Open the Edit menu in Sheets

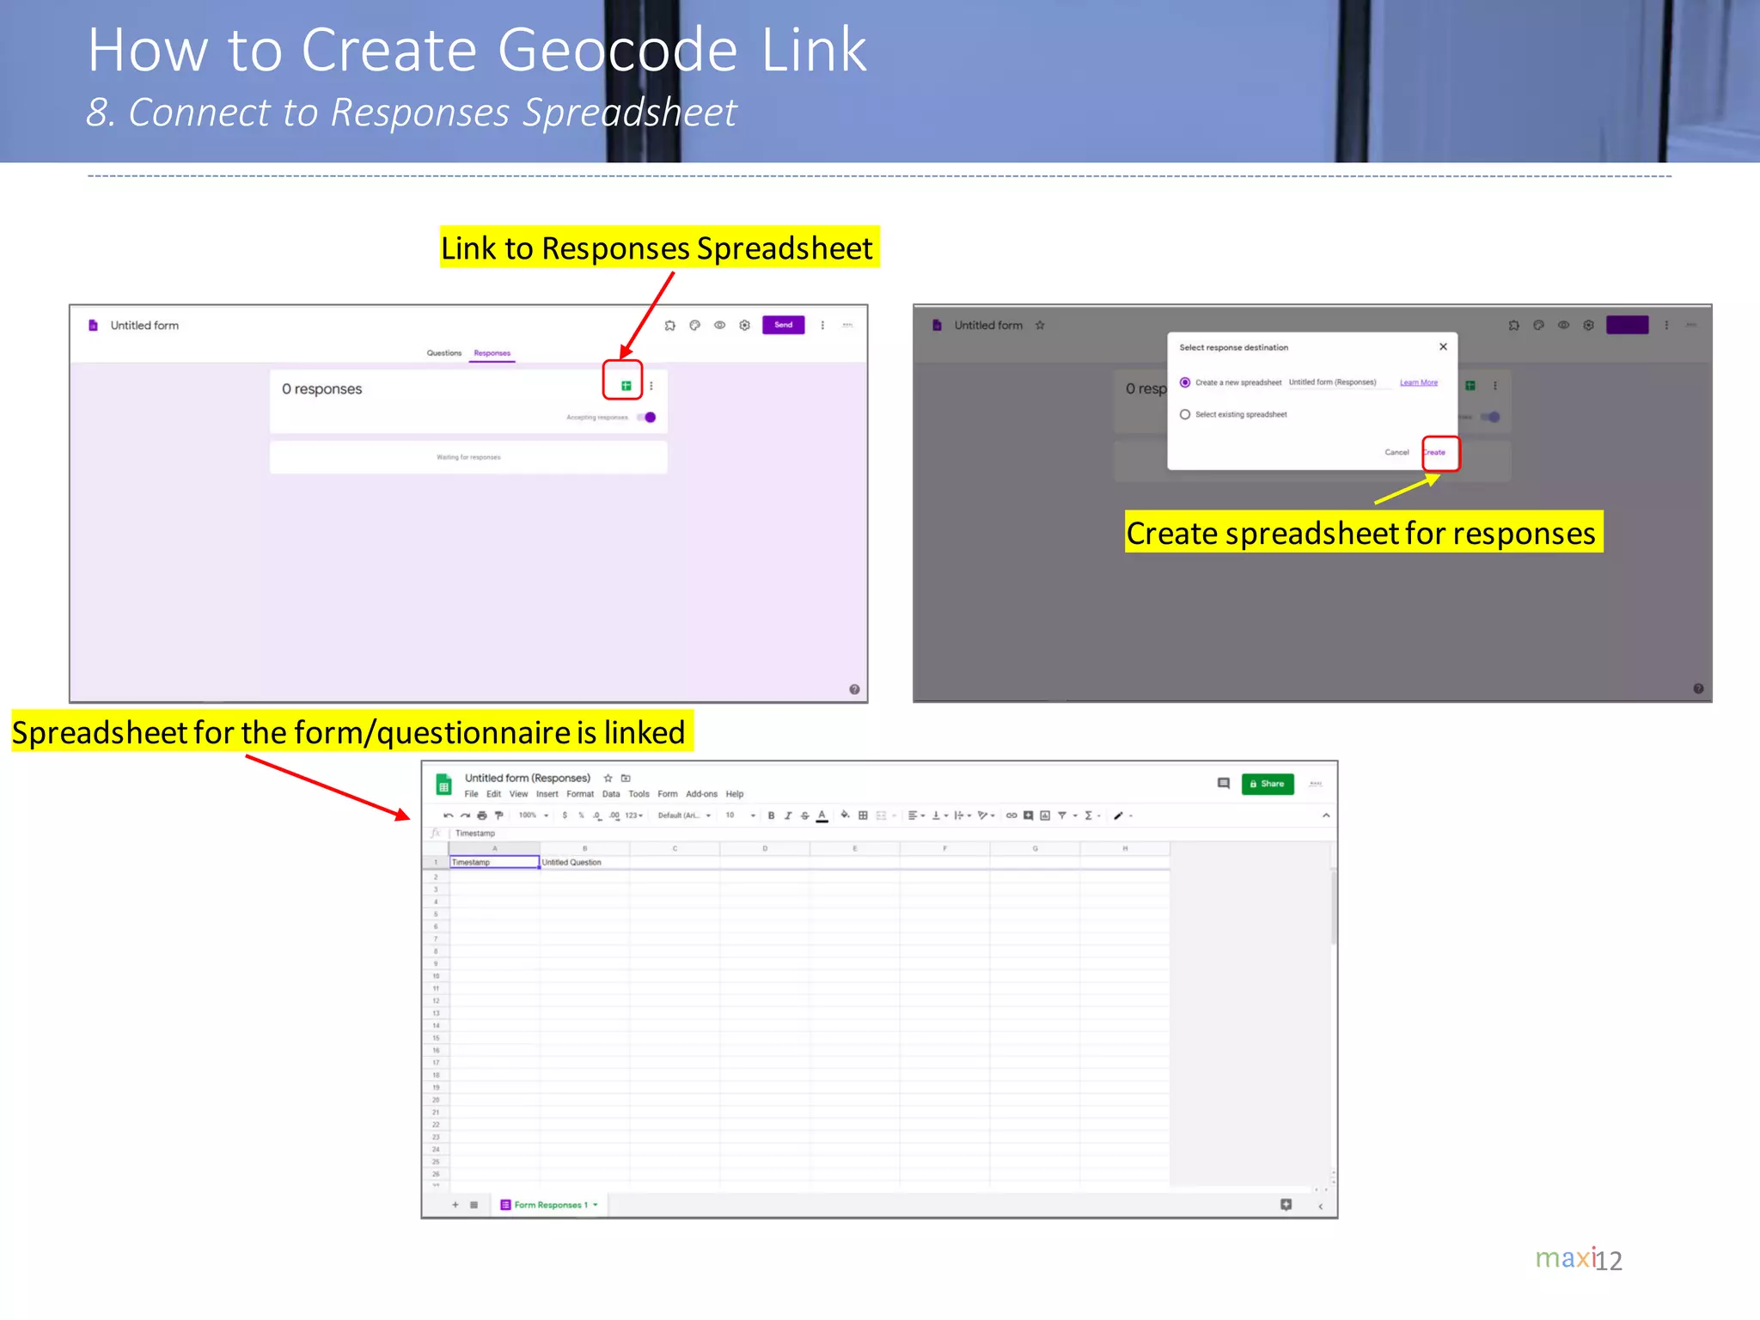493,794
